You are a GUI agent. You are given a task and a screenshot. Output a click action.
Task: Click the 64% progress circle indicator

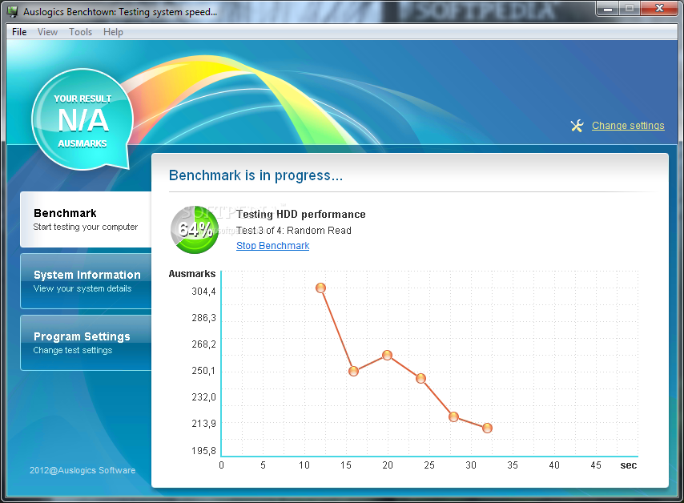(x=195, y=229)
